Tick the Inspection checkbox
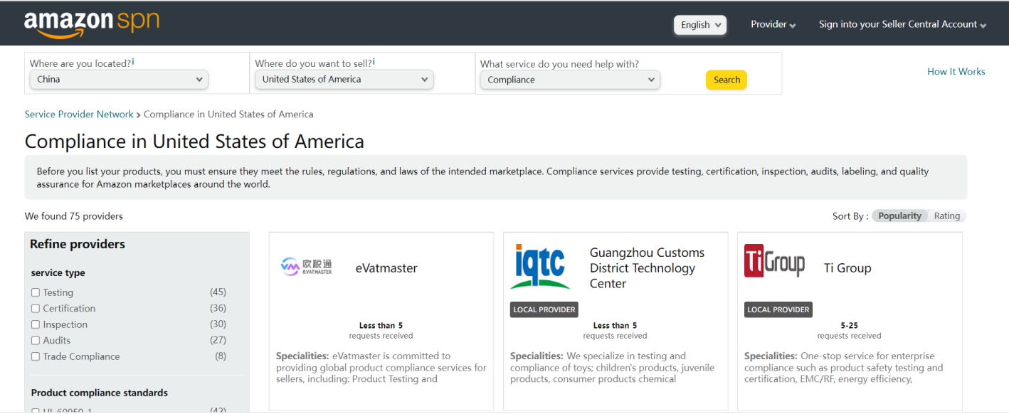Image resolution: width=1009 pixels, height=414 pixels. pyautogui.click(x=36, y=324)
